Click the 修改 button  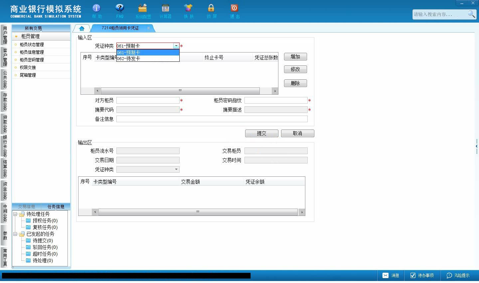click(x=295, y=69)
